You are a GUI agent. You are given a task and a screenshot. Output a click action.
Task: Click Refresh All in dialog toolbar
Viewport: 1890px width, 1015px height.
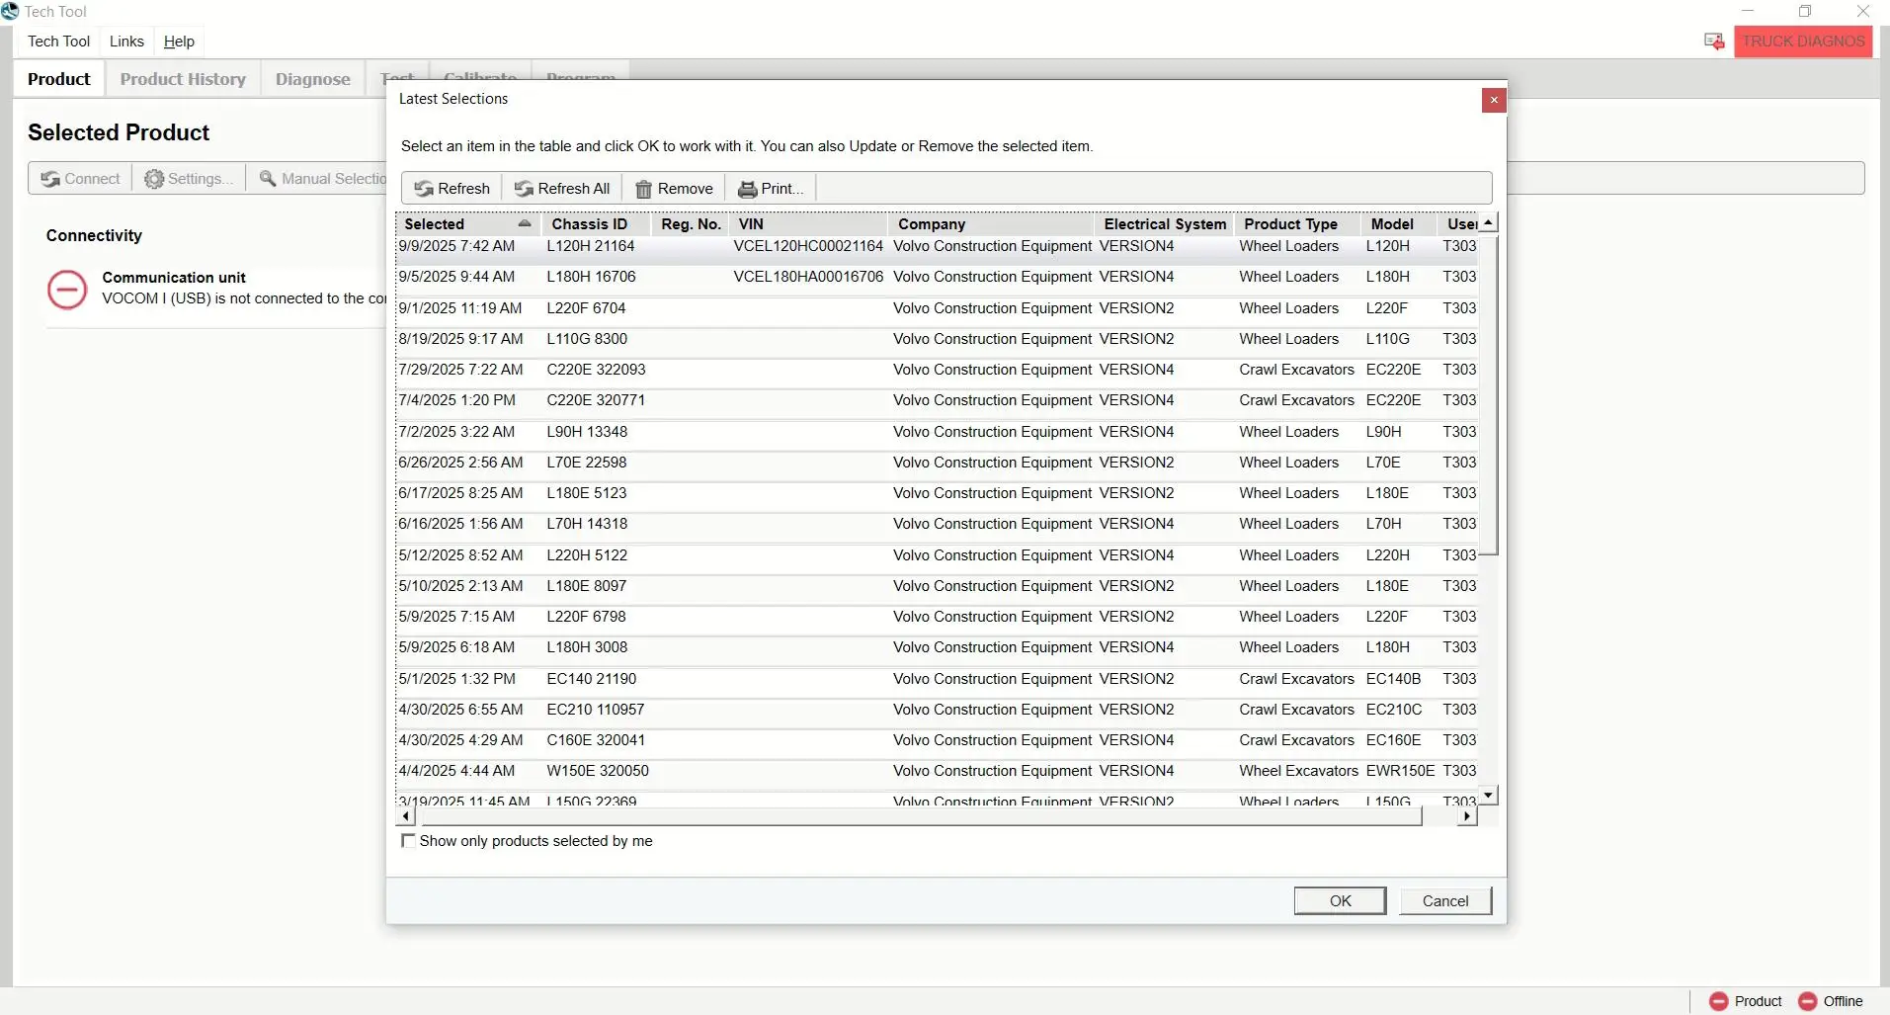pos(562,189)
